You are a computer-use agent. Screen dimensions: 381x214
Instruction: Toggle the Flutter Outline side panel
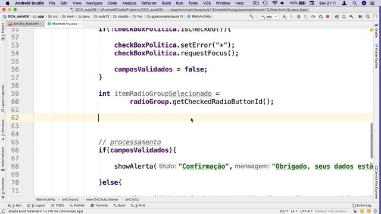point(376,56)
